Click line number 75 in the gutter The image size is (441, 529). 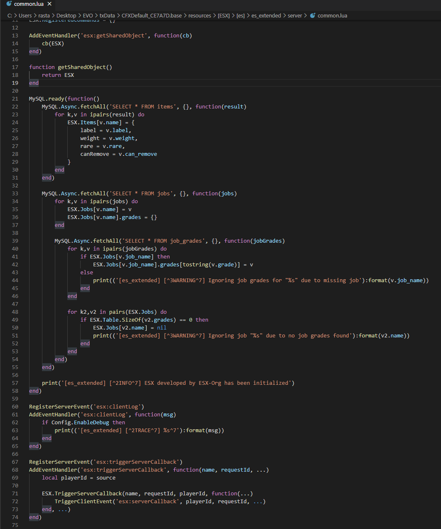tap(15, 525)
